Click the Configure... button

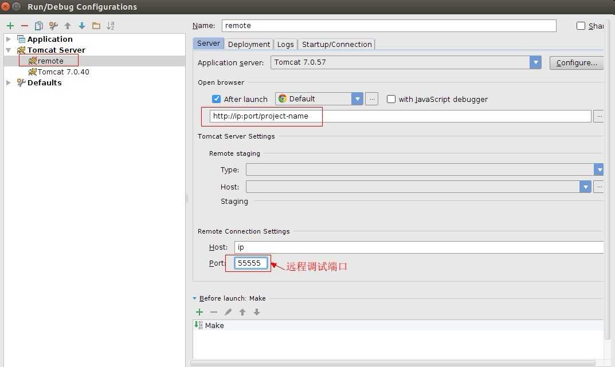coord(577,62)
